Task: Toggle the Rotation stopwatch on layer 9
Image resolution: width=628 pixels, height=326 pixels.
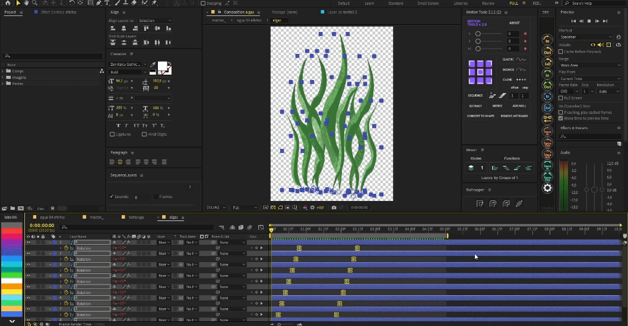Action: tap(66, 248)
